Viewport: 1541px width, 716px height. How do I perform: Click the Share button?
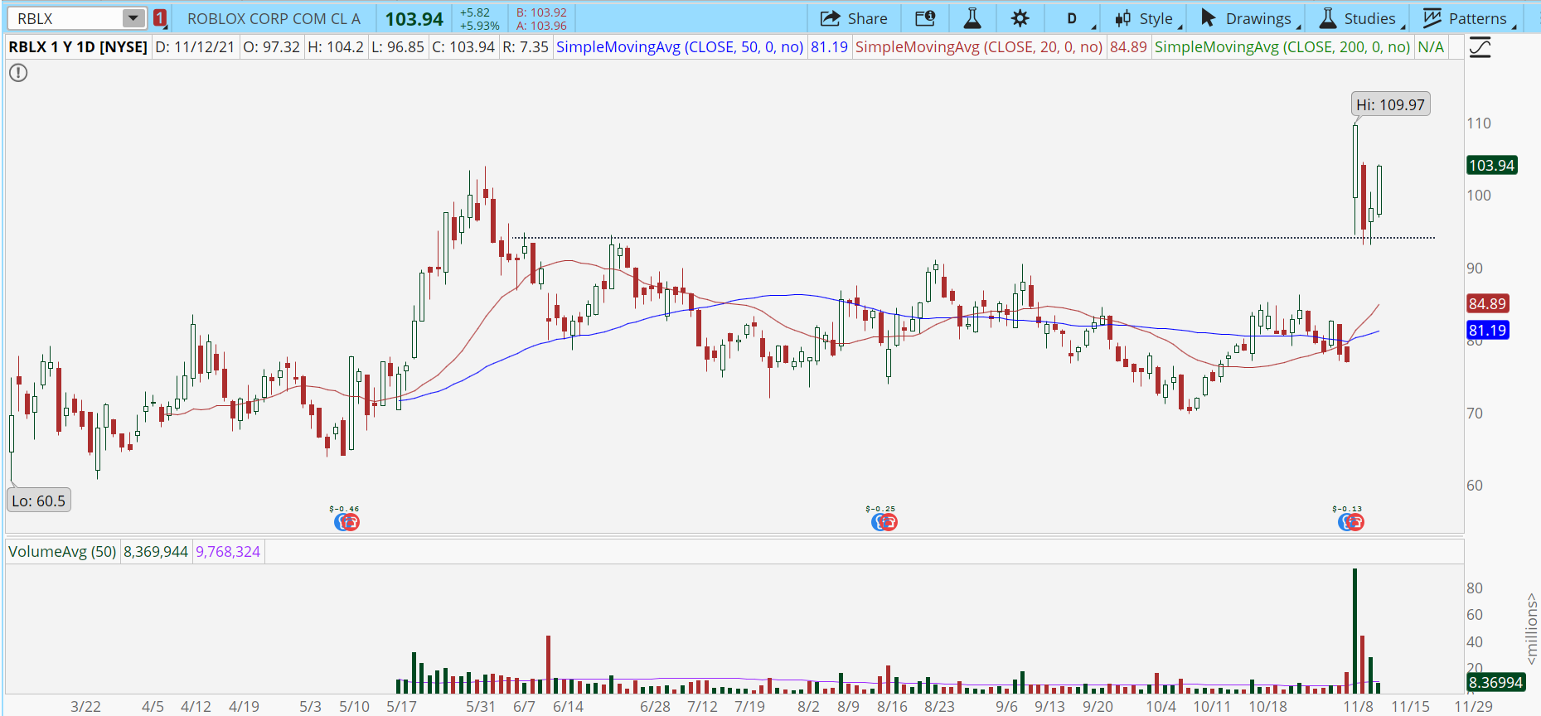[x=855, y=18]
